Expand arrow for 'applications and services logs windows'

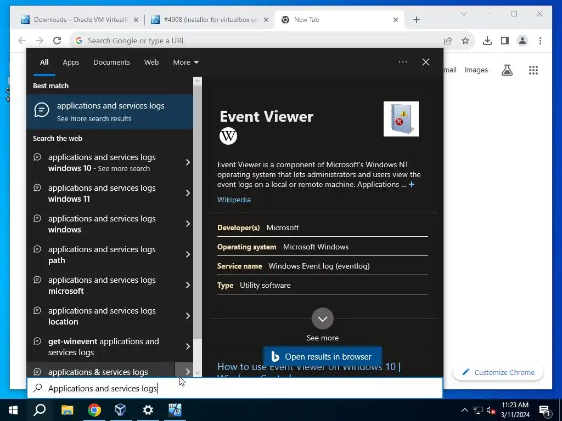pos(188,224)
